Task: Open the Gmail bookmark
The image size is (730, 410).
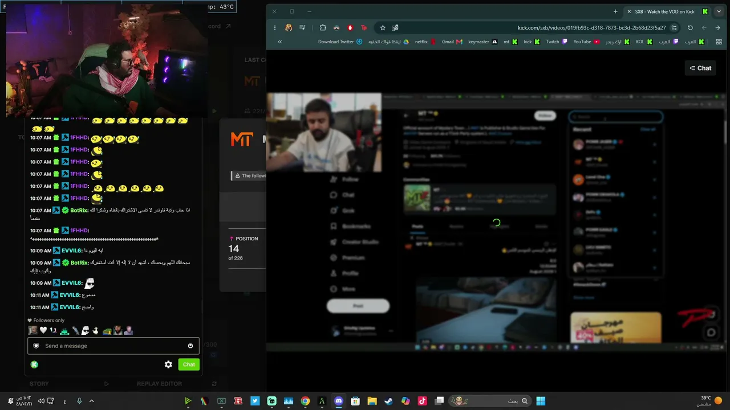Action: [x=452, y=42]
